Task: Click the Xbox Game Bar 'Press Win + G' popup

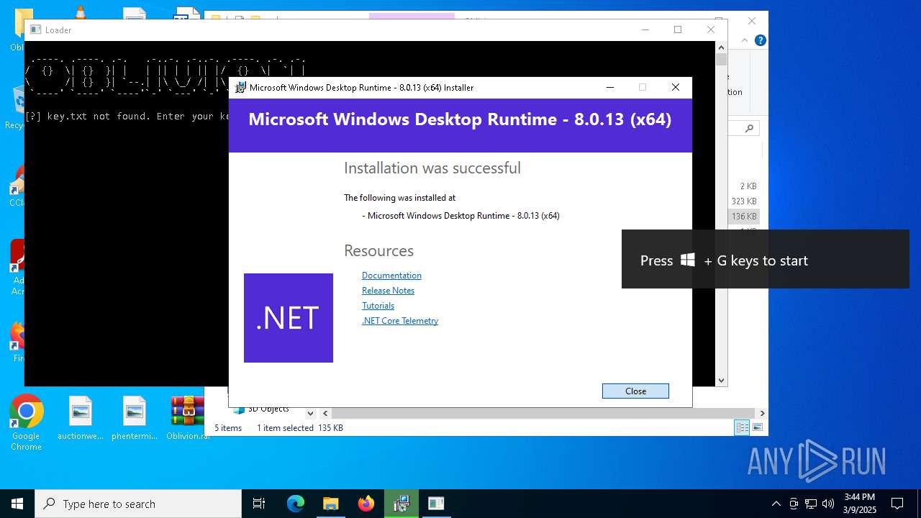Action: tap(766, 259)
